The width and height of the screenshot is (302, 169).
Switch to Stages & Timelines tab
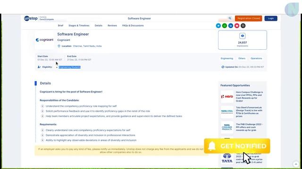click(79, 25)
